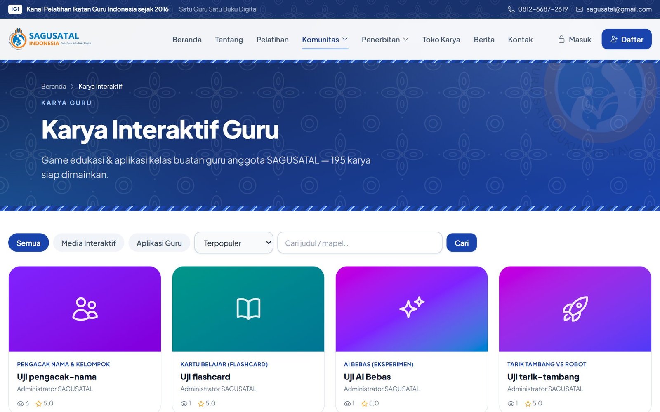
Task: Click the TARIK TAMBANG VS ROBOT category label
Action: pyautogui.click(x=547, y=364)
